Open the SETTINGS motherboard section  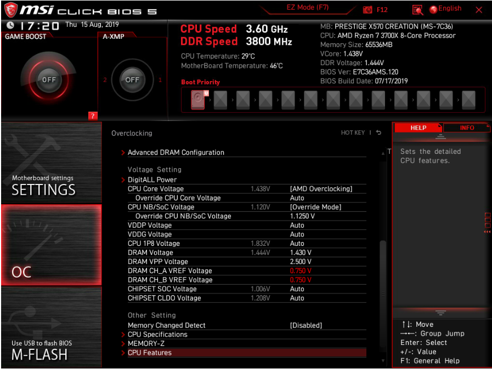tap(51, 162)
